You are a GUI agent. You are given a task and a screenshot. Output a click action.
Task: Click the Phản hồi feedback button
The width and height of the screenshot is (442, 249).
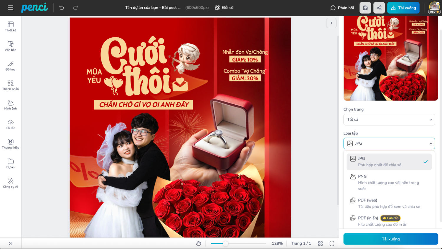coord(342,8)
